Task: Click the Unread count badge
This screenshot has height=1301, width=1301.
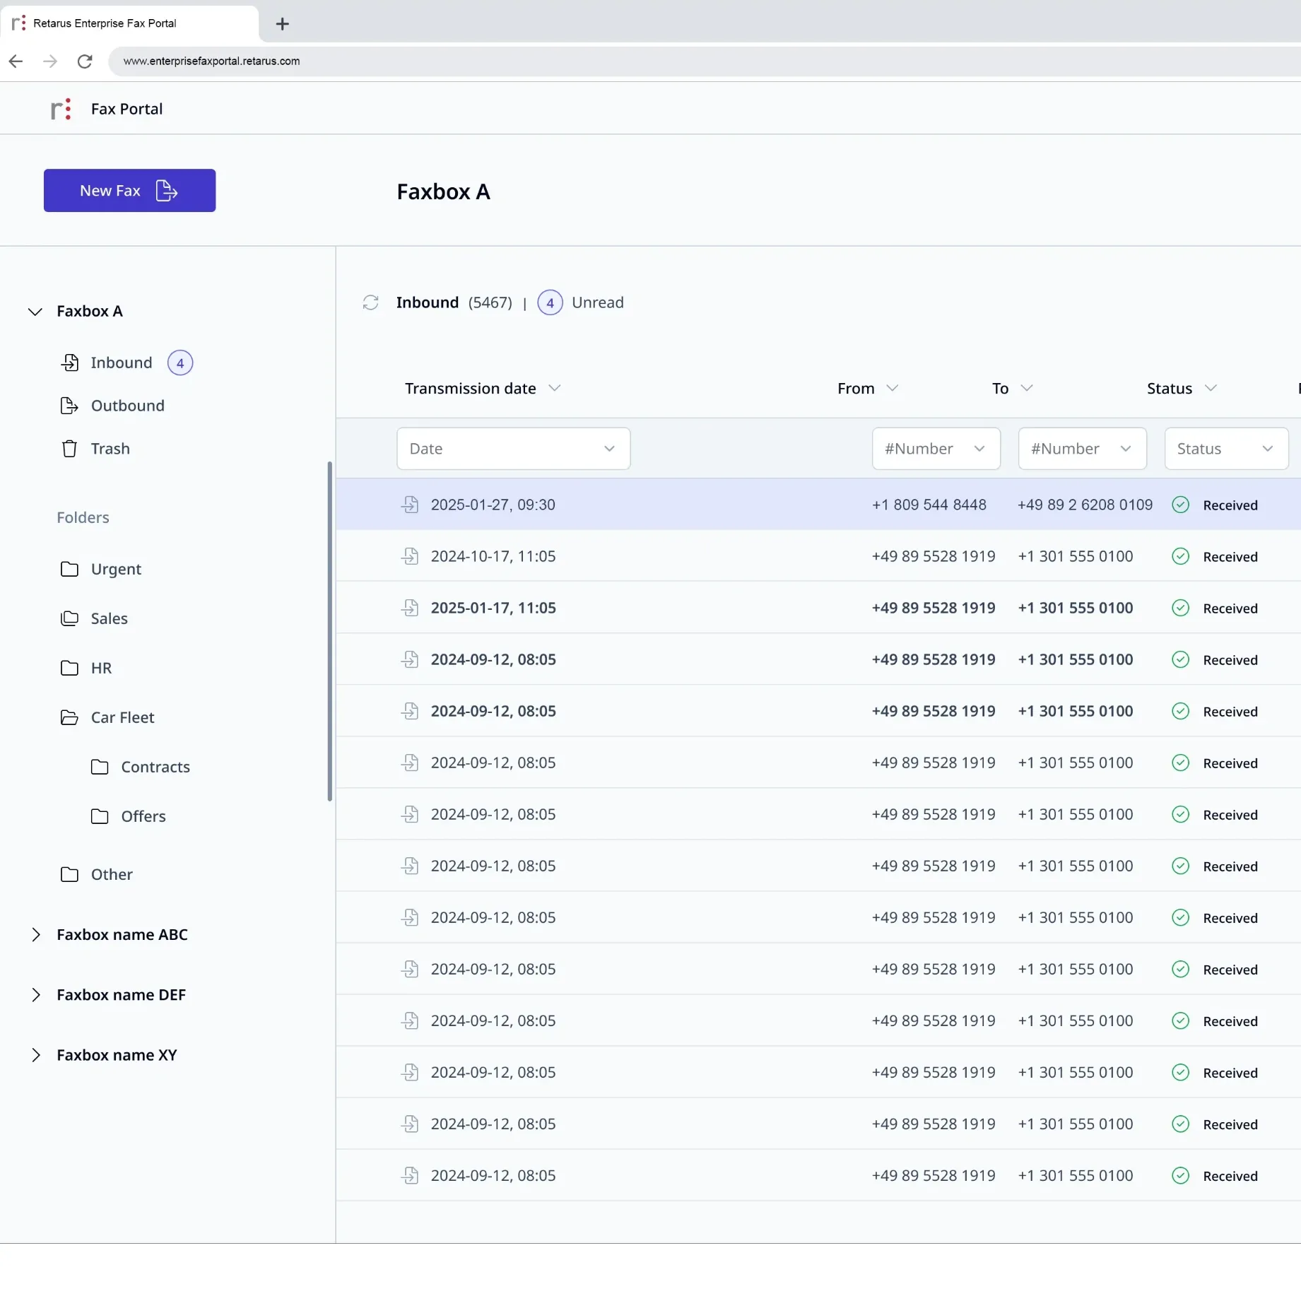Action: coord(550,302)
